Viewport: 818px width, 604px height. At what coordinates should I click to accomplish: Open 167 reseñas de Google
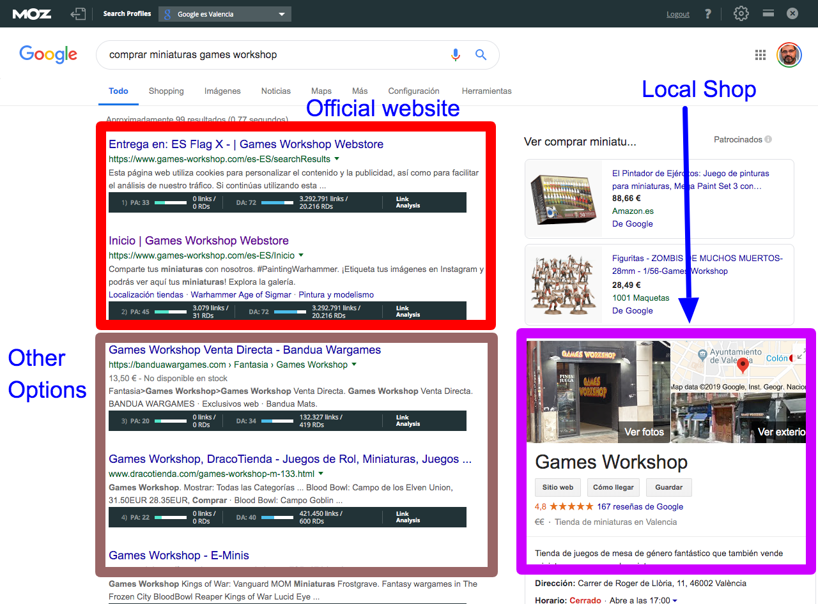[x=640, y=506]
